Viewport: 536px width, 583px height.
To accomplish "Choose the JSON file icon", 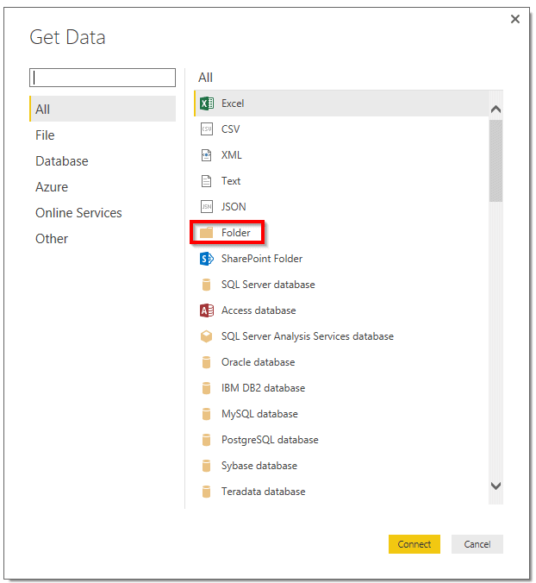I will pyautogui.click(x=206, y=207).
